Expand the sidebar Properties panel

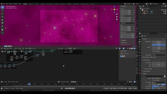point(123,40)
